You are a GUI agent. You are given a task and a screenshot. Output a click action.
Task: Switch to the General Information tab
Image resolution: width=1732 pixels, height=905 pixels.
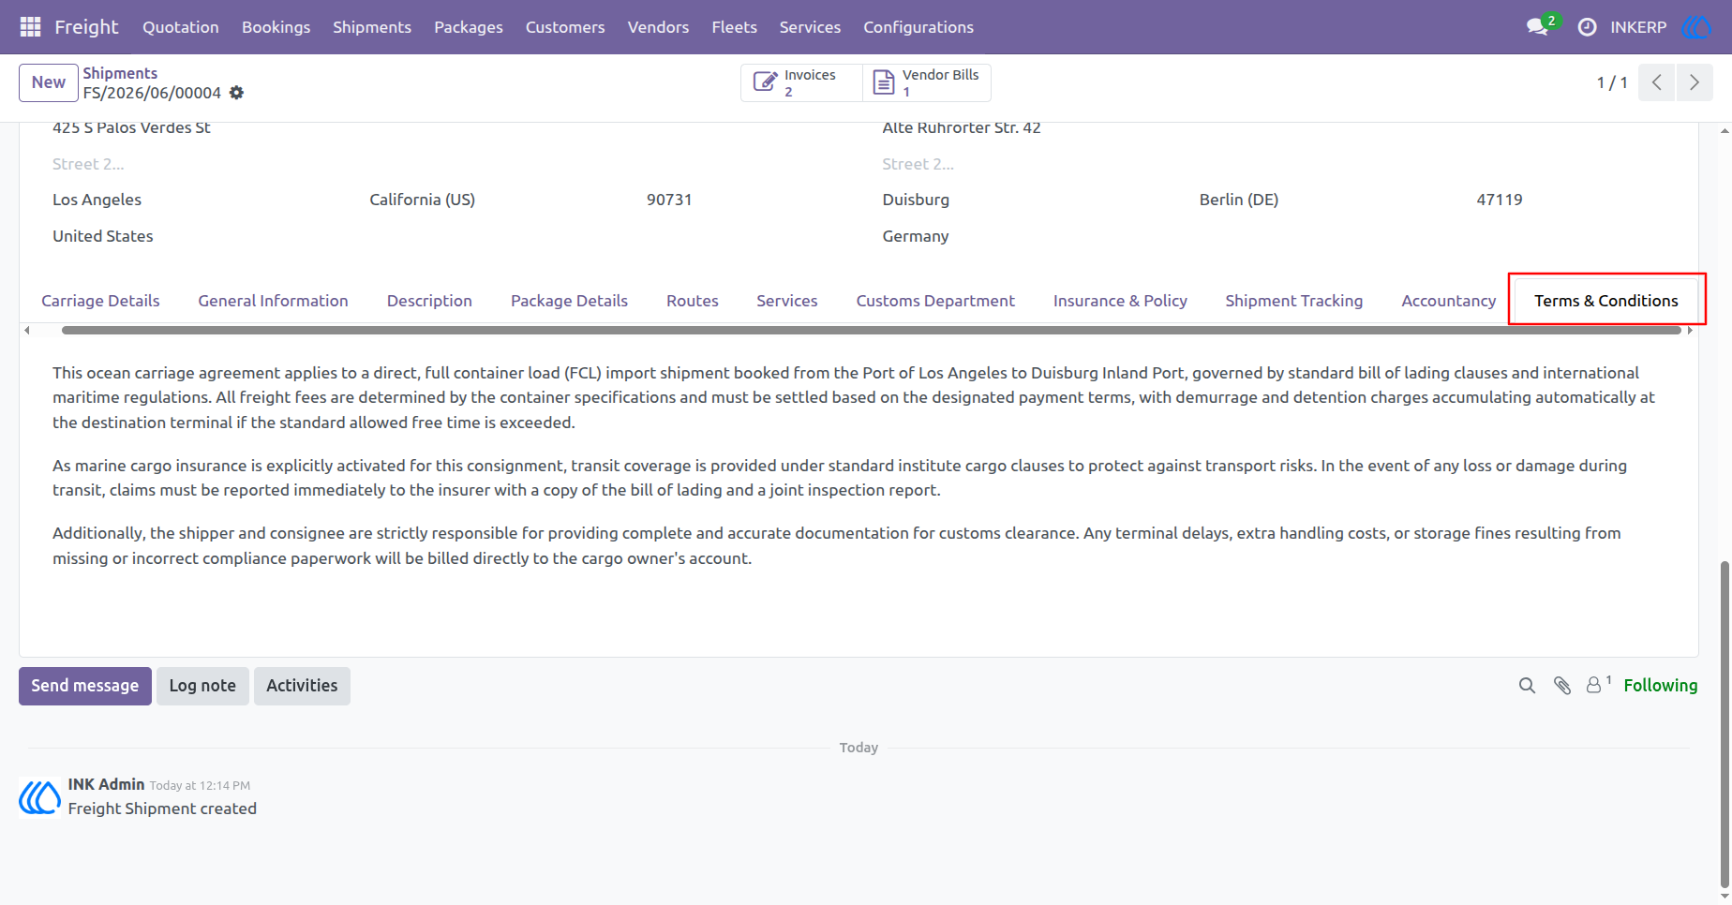[273, 301]
